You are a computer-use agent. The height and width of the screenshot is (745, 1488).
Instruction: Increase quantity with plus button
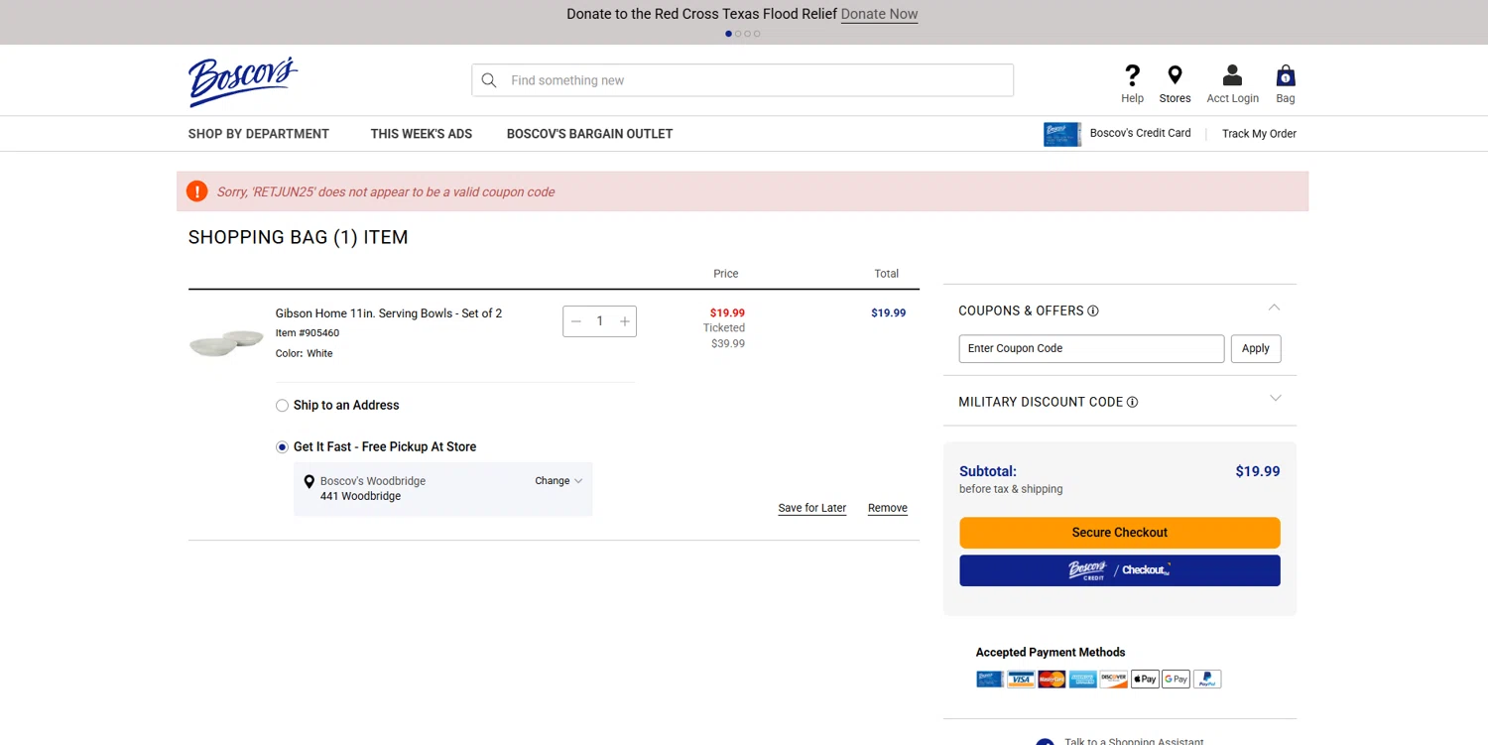click(625, 321)
